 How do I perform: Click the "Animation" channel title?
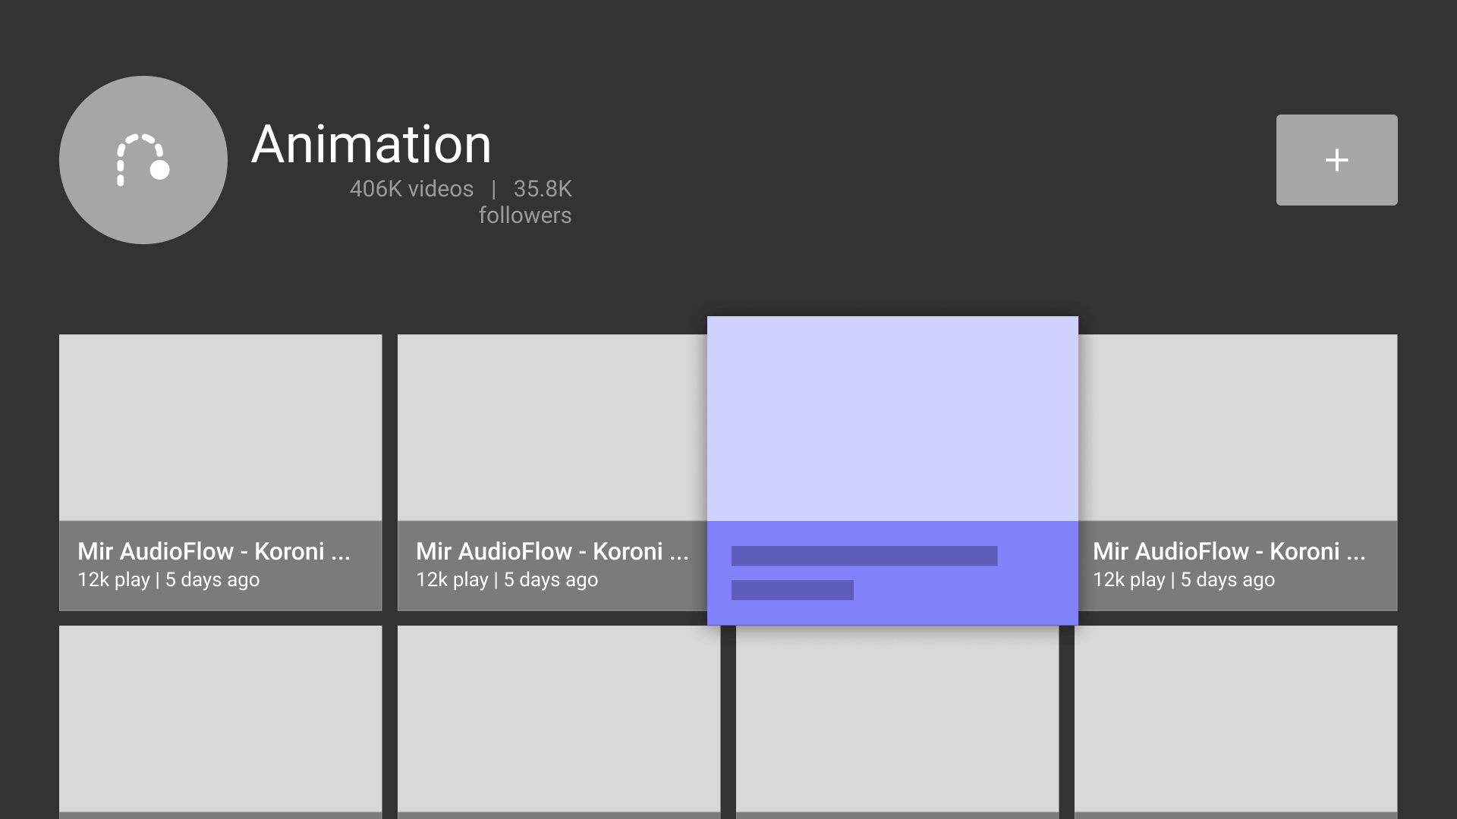coord(372,143)
